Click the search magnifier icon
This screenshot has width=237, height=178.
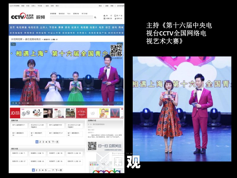point(95,18)
